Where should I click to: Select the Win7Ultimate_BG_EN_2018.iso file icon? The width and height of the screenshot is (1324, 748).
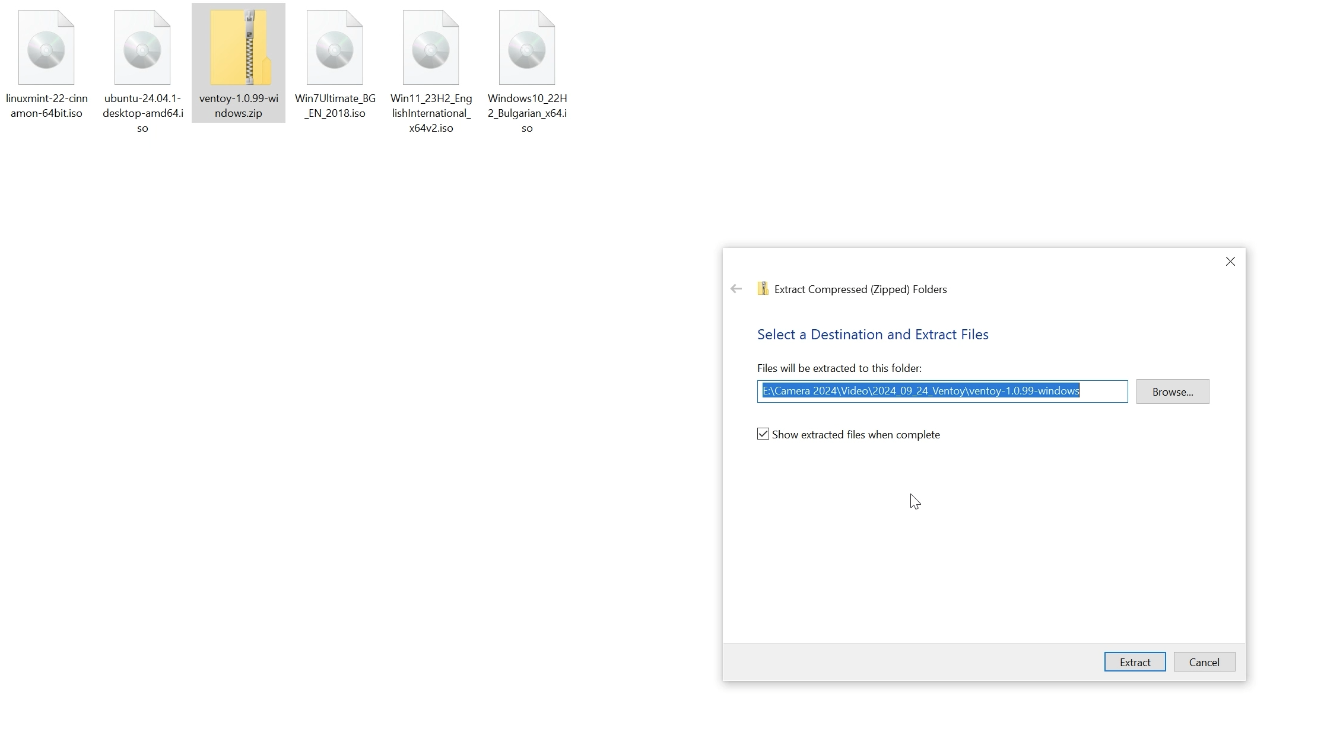[x=335, y=47]
